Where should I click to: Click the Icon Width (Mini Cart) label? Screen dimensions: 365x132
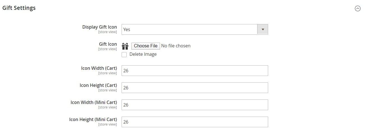pos(94,103)
